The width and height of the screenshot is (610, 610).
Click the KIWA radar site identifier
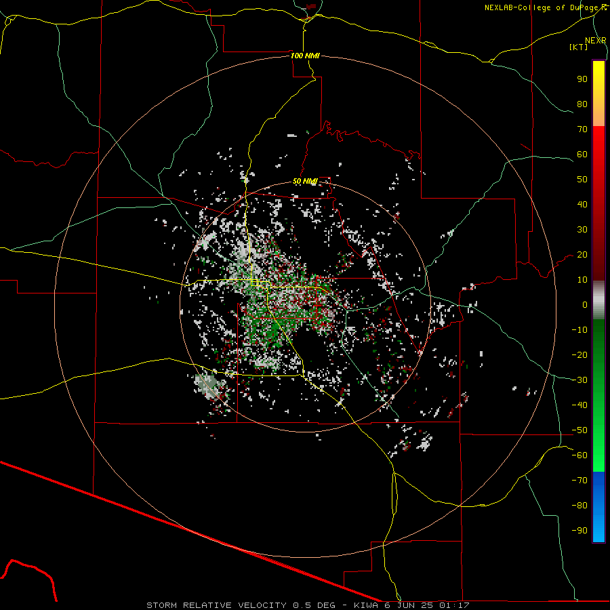pos(366,605)
